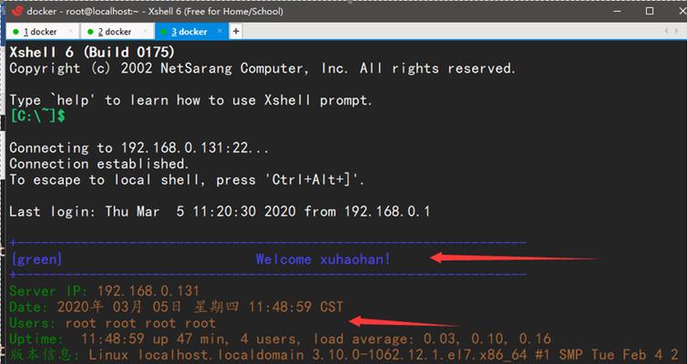Click green status dot on '1 docker' tab
Viewport: 687px width, 364px height.
click(16, 32)
